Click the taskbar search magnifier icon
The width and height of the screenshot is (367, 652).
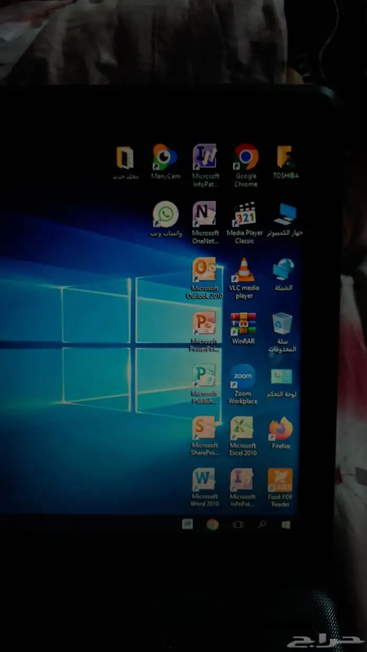click(x=262, y=524)
